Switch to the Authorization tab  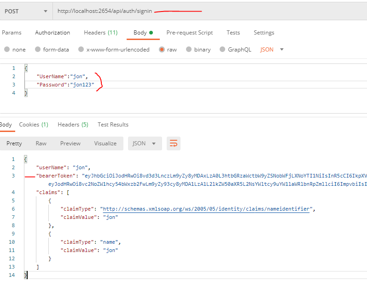coord(52,33)
